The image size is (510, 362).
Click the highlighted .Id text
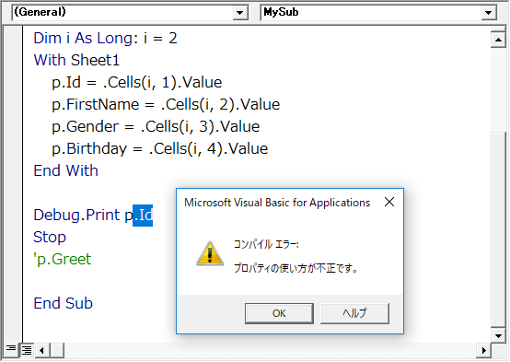pyautogui.click(x=143, y=216)
